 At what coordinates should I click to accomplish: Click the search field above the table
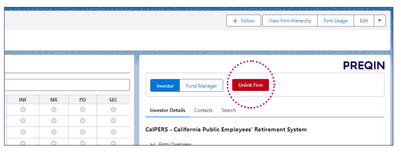(x=67, y=85)
